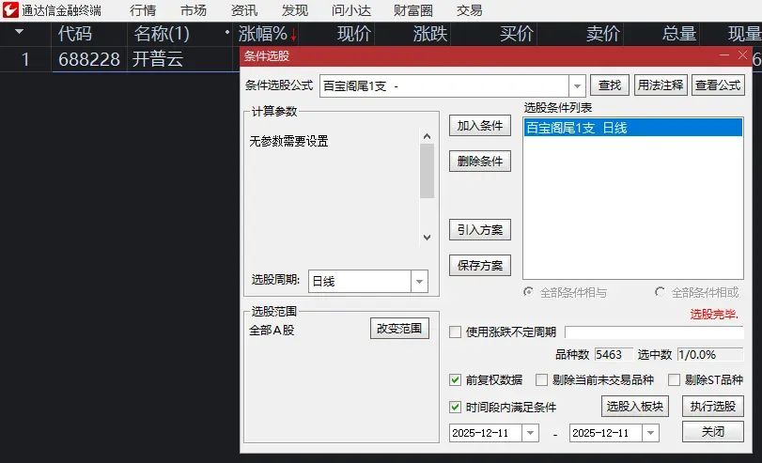
Task: Click the 涨跌不定周期 input field
Action: pyautogui.click(x=654, y=332)
